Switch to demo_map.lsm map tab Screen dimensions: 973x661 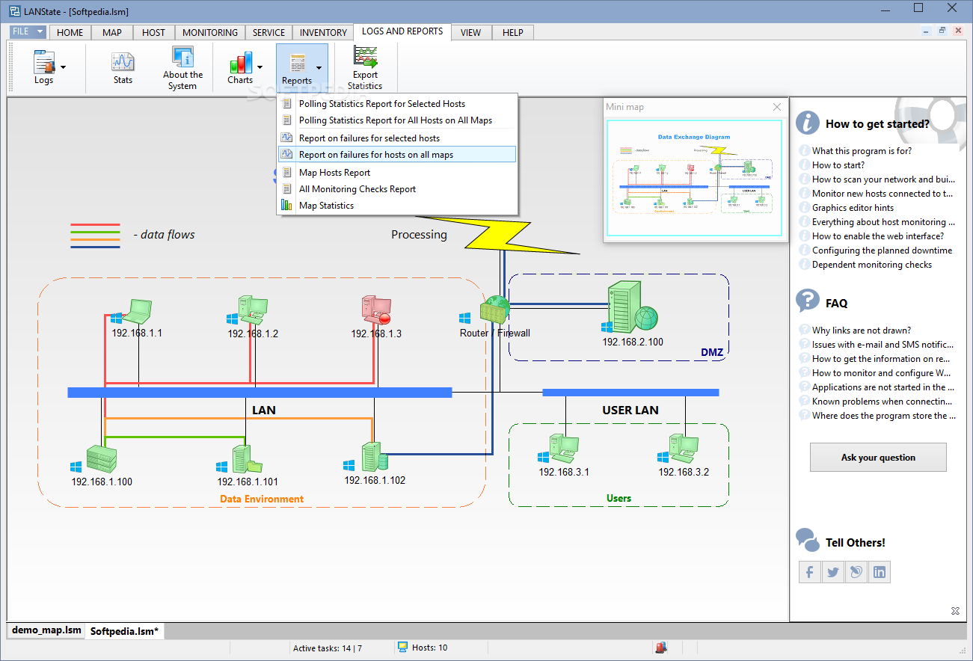click(46, 630)
